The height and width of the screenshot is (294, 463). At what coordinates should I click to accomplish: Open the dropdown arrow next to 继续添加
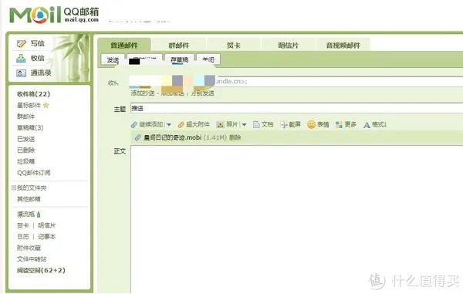(x=168, y=125)
